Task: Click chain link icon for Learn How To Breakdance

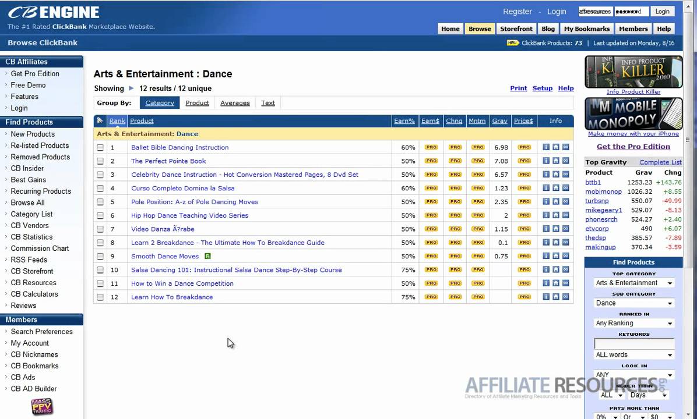Action: (x=565, y=296)
